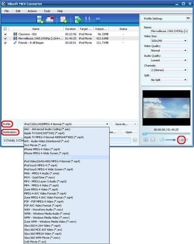Open the Video Size dropdown

click(x=169, y=41)
